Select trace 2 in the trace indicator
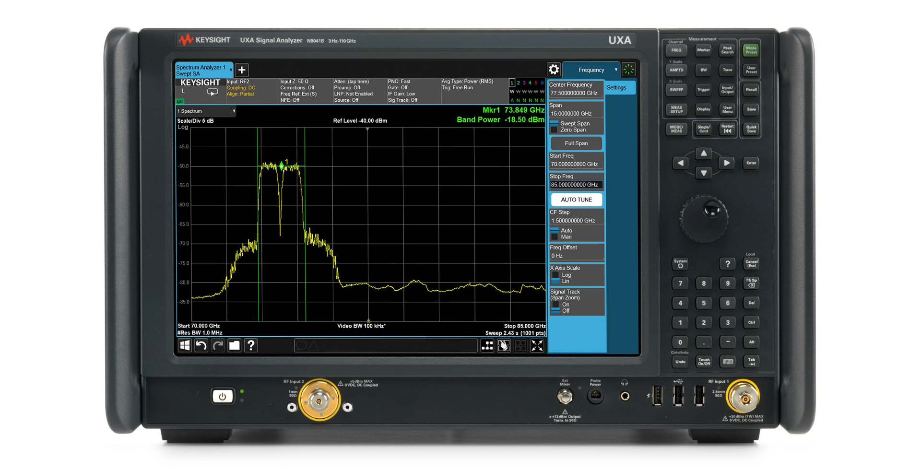The image size is (921, 472). [x=518, y=83]
